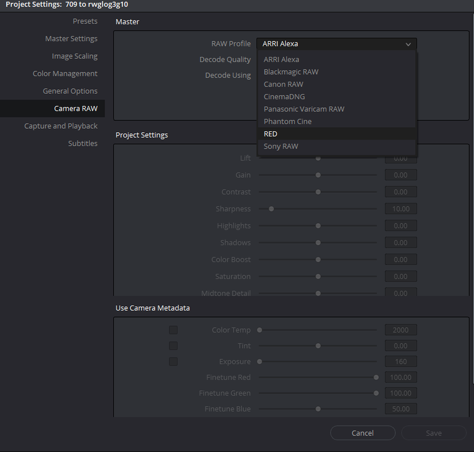
Task: Toggle the Tint metadata checkbox
Action: 173,346
